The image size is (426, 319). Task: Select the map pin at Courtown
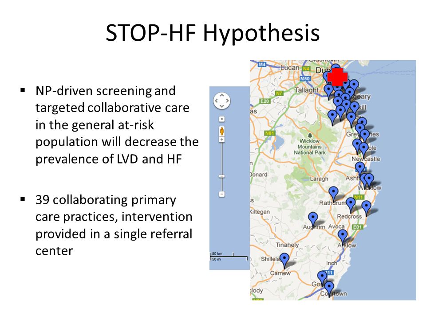point(329,289)
